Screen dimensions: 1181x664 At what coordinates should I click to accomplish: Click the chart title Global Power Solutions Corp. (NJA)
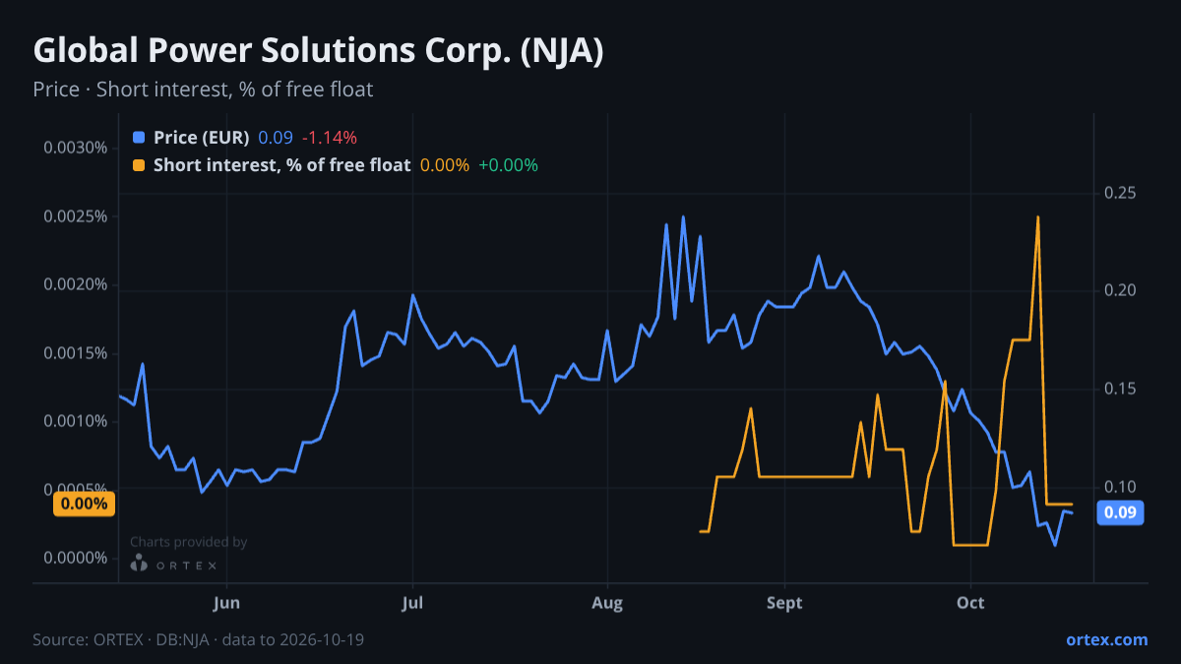click(x=318, y=51)
